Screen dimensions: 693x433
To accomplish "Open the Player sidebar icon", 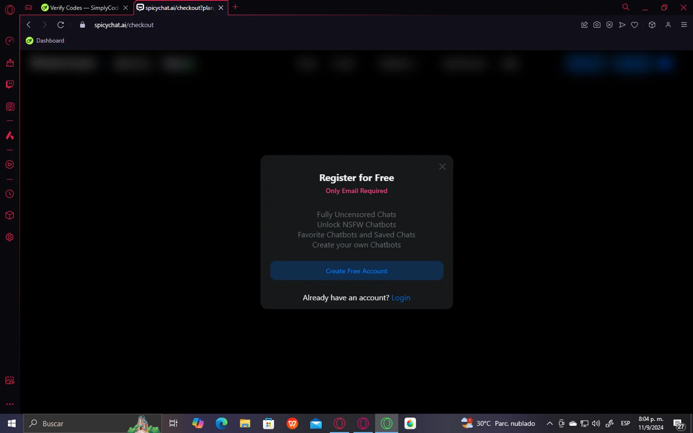I will (x=10, y=165).
